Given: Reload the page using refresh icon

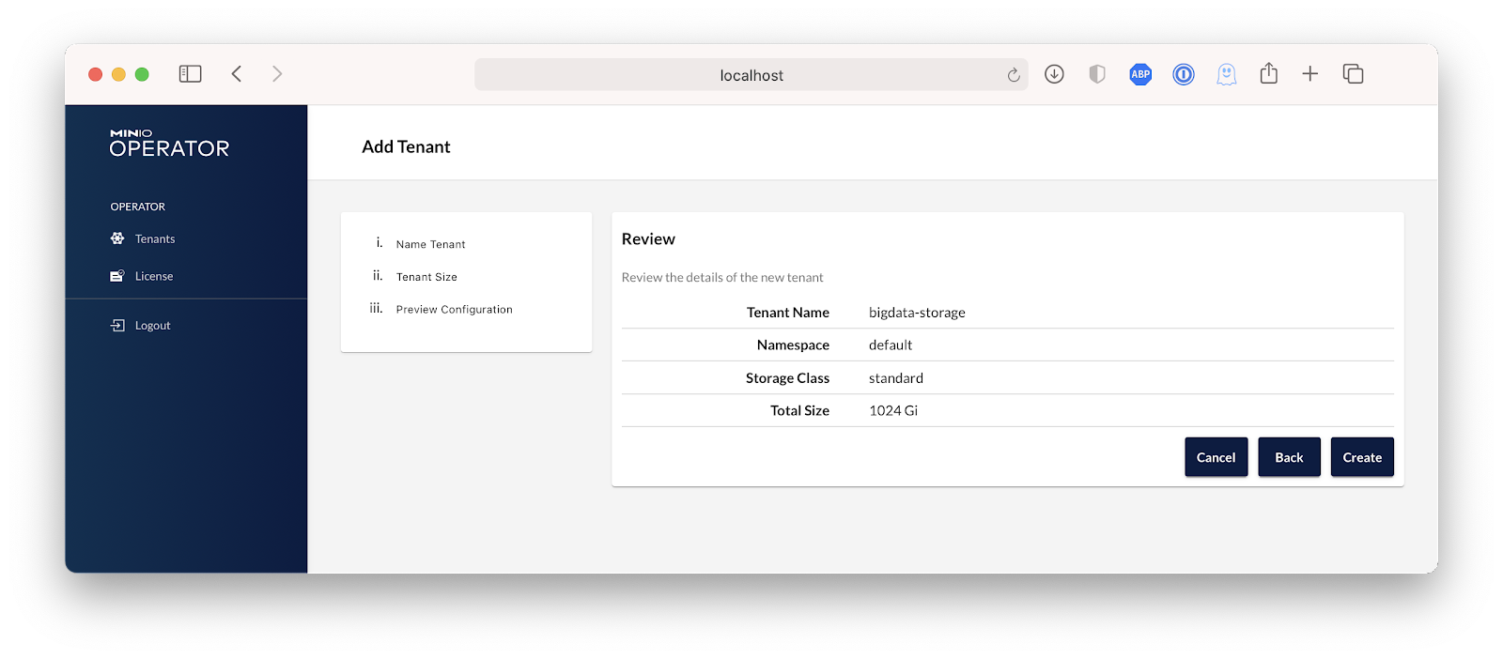Looking at the screenshot, I should 1014,75.
